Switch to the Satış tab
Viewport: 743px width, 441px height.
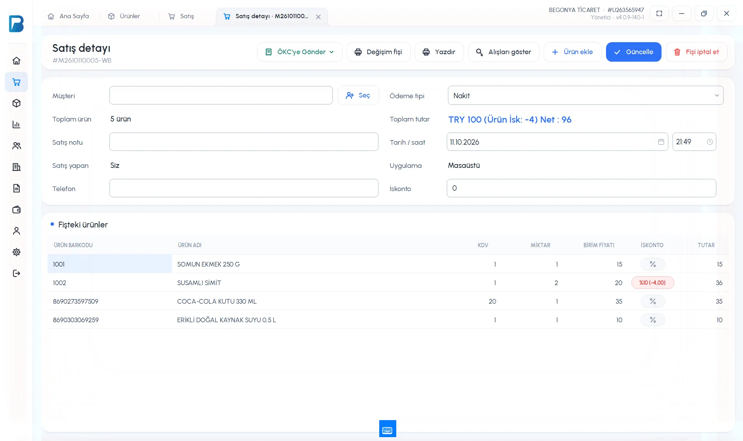(181, 16)
